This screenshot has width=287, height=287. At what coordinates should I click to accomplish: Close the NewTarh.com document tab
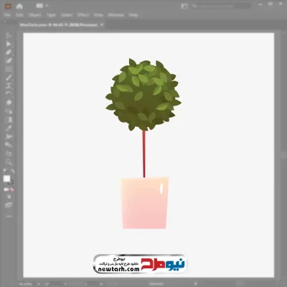[102, 24]
